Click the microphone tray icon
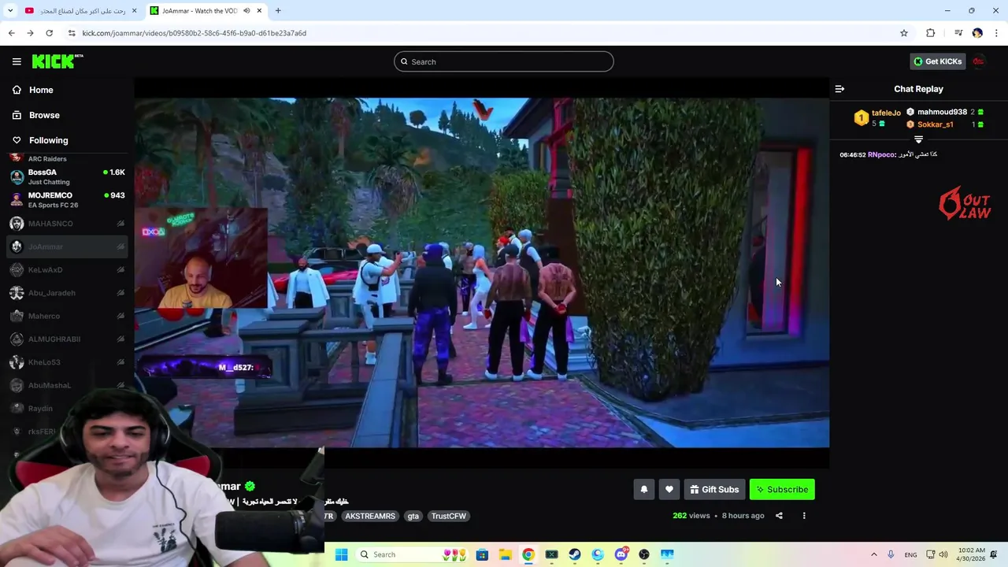Screen dimensions: 1008x567 [x=891, y=554]
